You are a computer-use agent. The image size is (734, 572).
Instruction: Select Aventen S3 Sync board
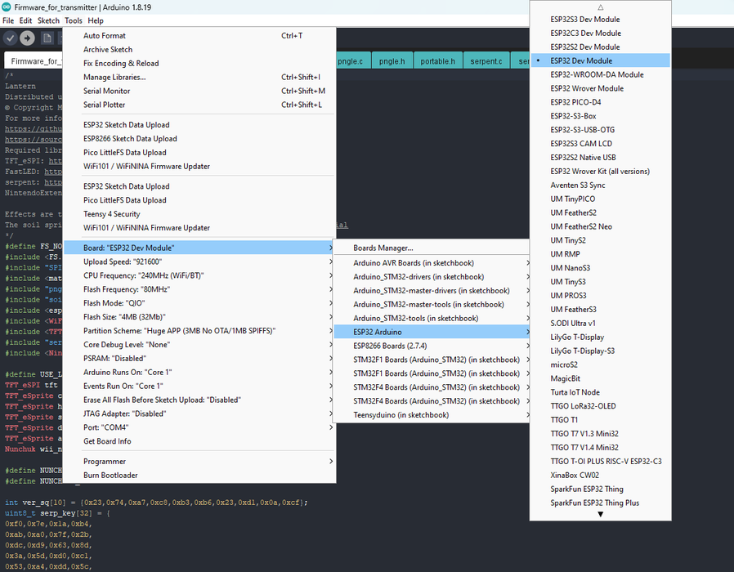pyautogui.click(x=600, y=185)
